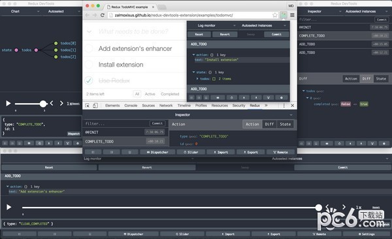Uncheck the completed 'Use Redux' todo
Viewport: 392px width, 239px height.
[x=89, y=80]
